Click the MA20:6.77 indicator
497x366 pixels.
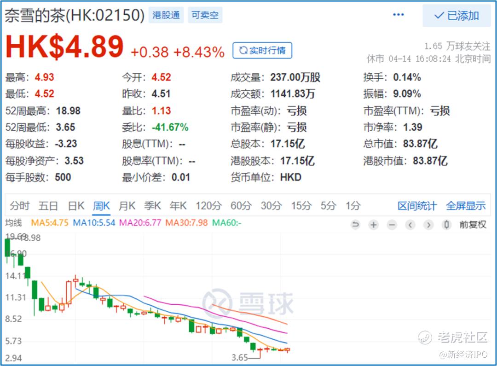pyautogui.click(x=140, y=223)
